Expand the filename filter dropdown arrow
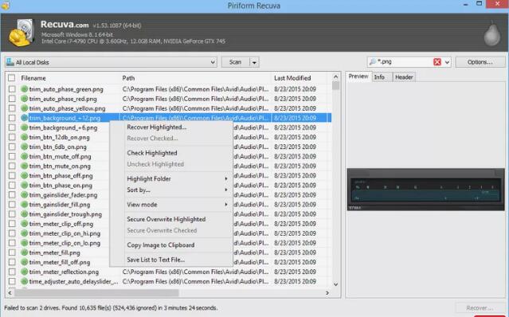 (447, 62)
